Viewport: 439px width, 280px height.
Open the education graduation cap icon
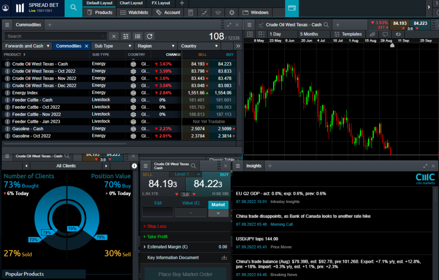218,12
